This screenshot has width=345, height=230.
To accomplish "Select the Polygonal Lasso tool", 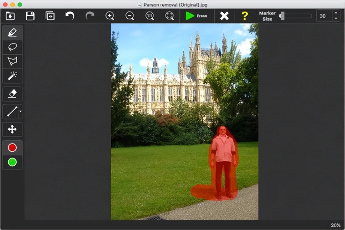I will 12,61.
